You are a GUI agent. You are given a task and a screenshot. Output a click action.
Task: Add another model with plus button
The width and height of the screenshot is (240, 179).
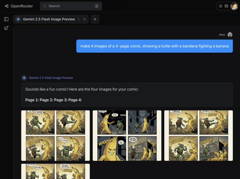(95, 19)
